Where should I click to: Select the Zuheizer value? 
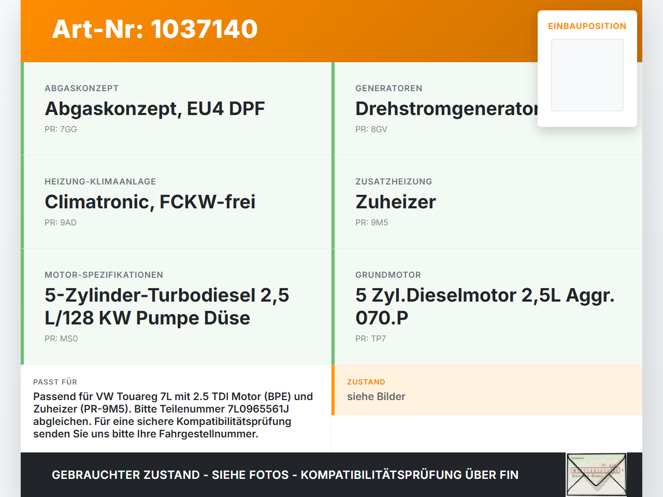coord(396,202)
